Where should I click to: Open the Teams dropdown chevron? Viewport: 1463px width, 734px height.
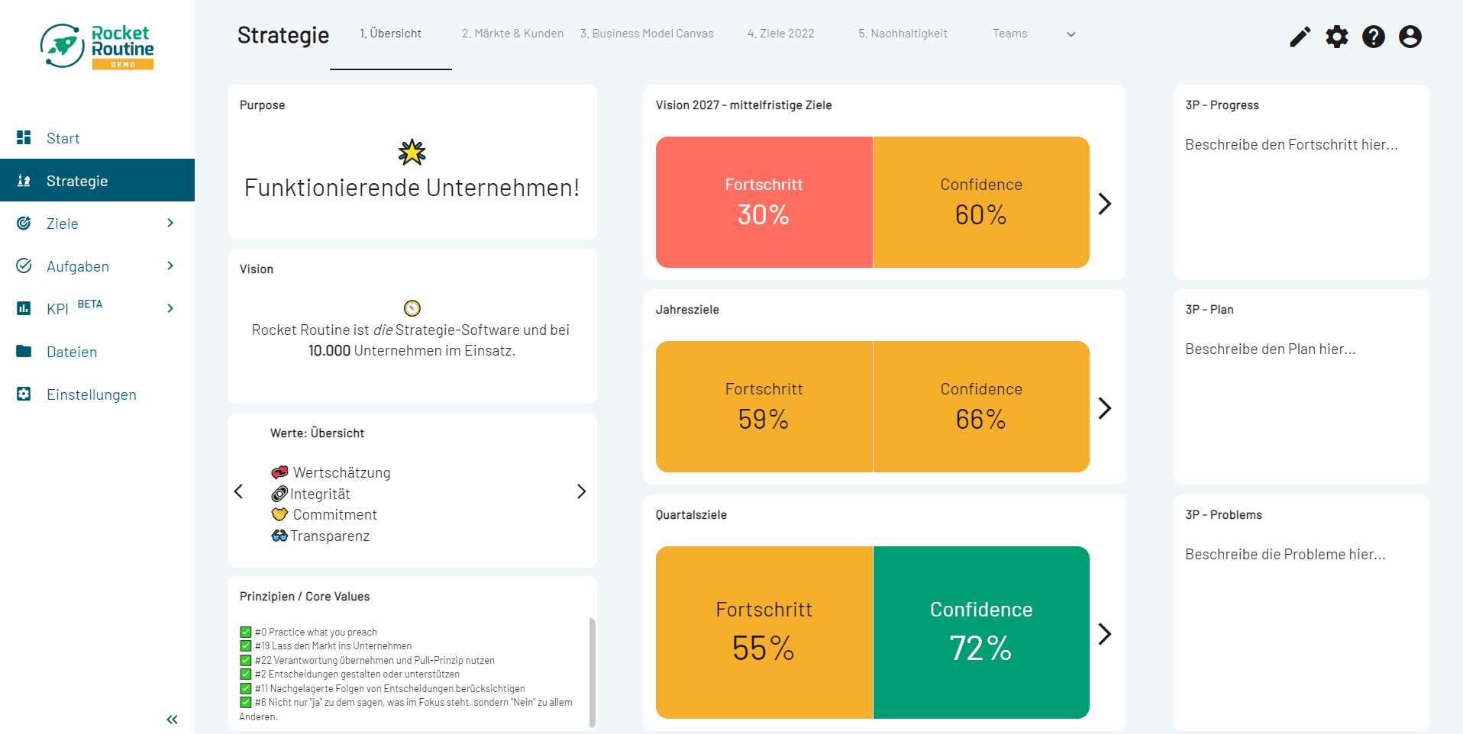tap(1071, 34)
